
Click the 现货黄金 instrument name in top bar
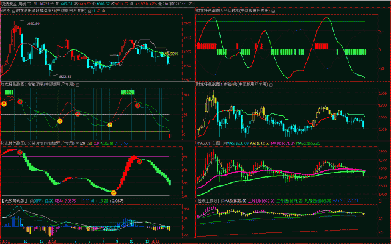(x=10, y=3)
